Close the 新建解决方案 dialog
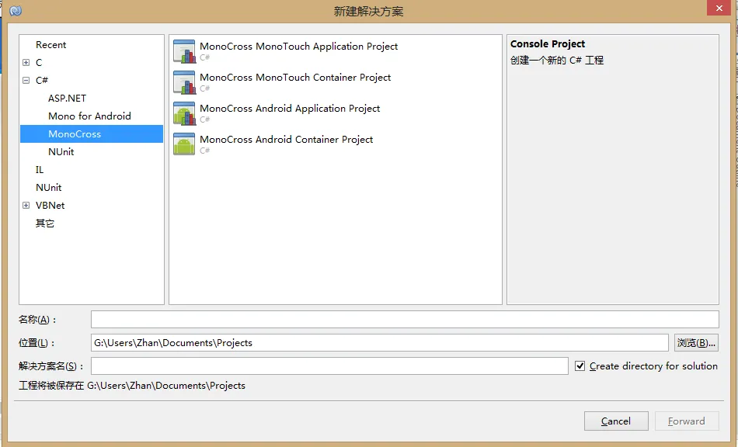This screenshot has width=738, height=447. point(719,8)
